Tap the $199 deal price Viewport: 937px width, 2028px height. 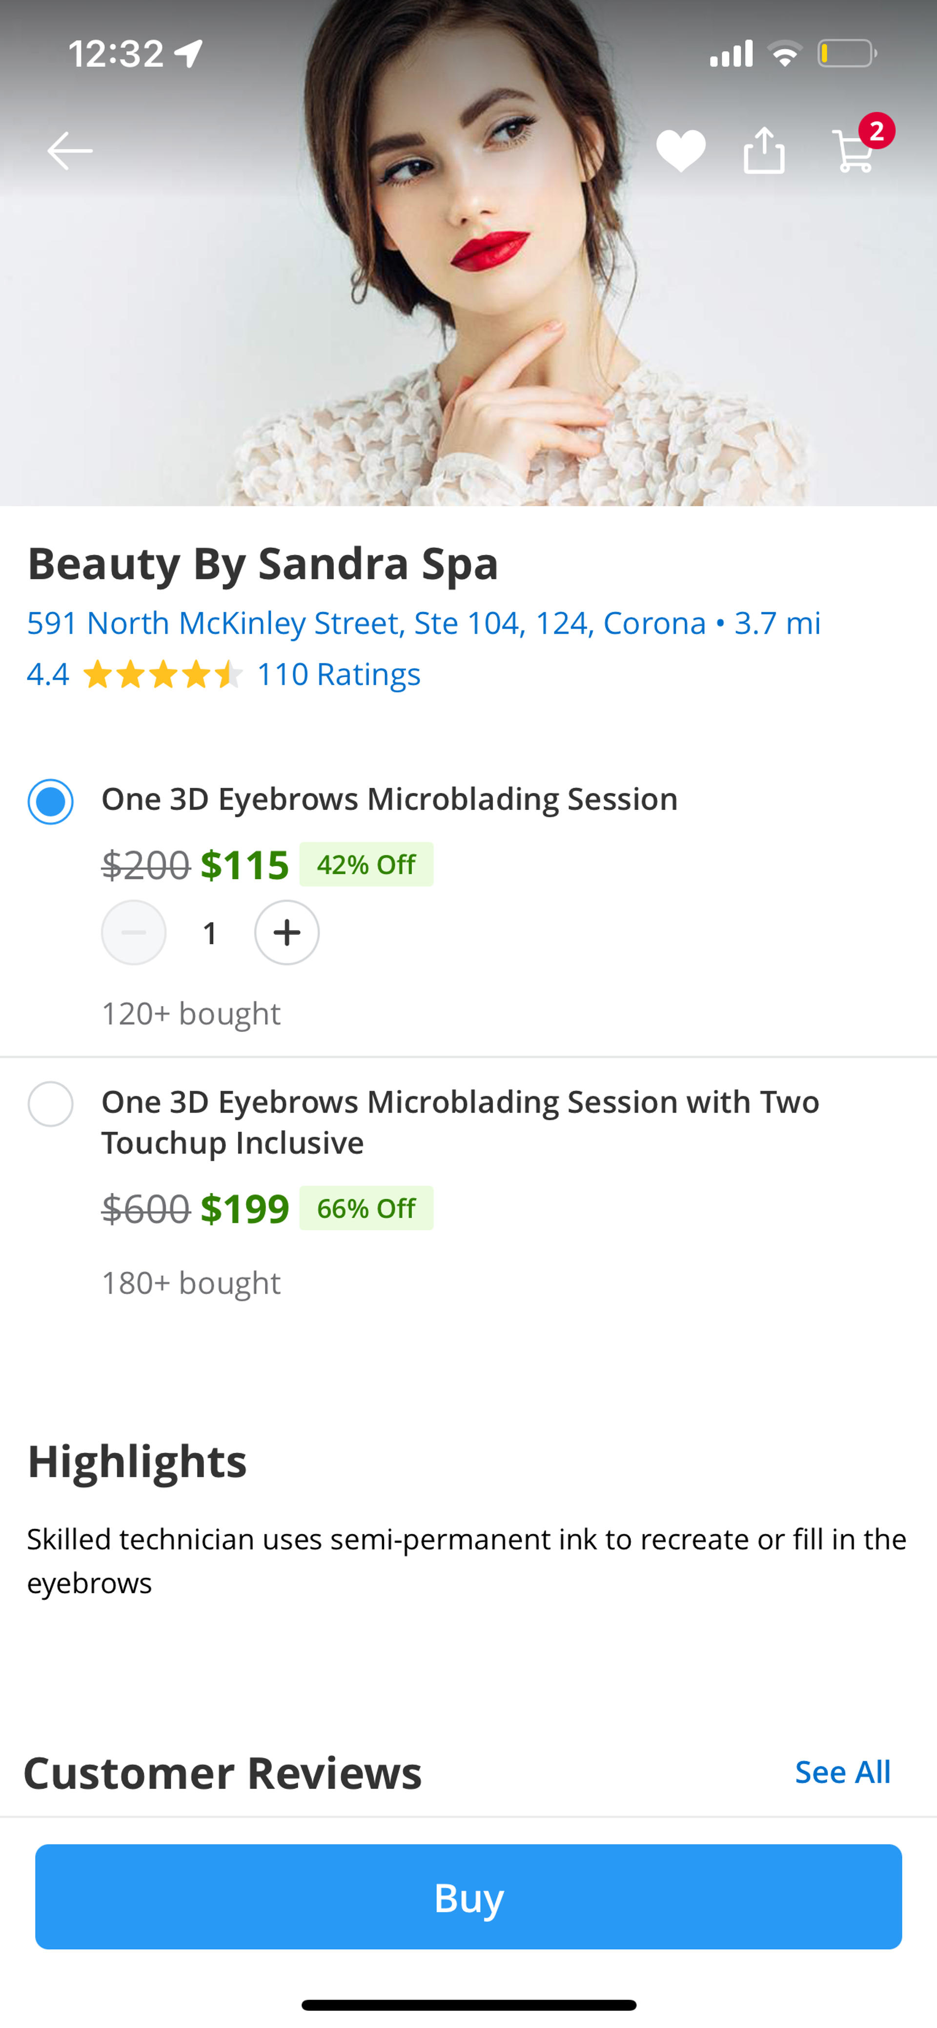pyautogui.click(x=244, y=1208)
